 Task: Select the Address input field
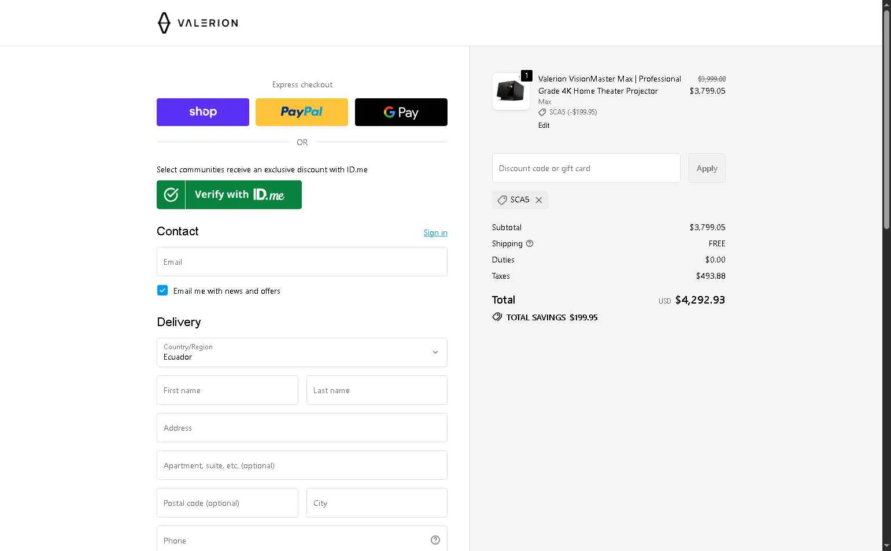coord(302,428)
